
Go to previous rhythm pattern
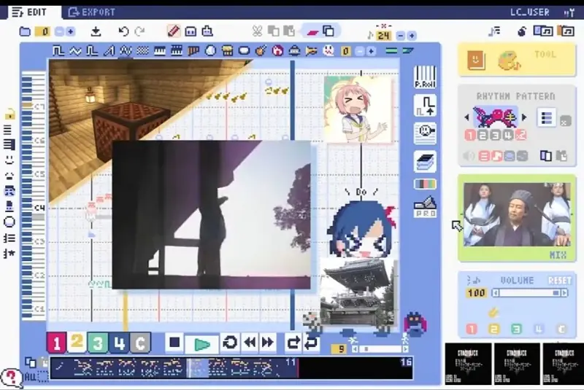466,117
